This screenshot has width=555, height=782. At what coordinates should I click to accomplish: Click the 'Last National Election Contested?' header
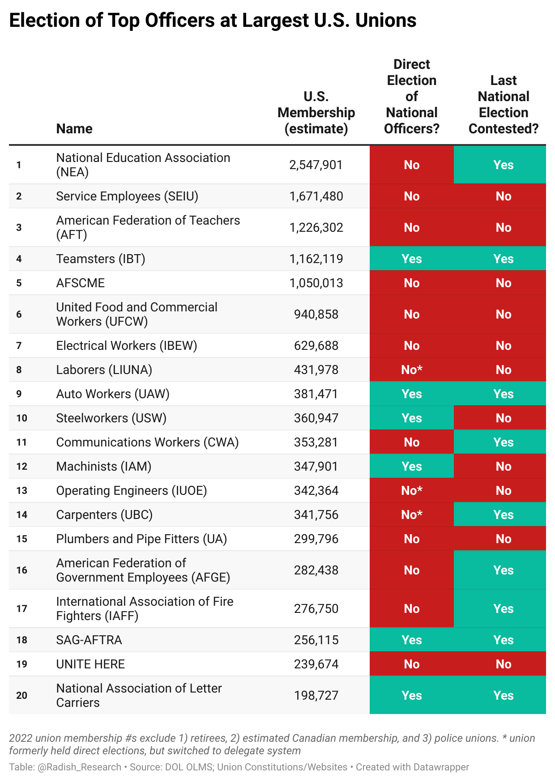tap(504, 105)
